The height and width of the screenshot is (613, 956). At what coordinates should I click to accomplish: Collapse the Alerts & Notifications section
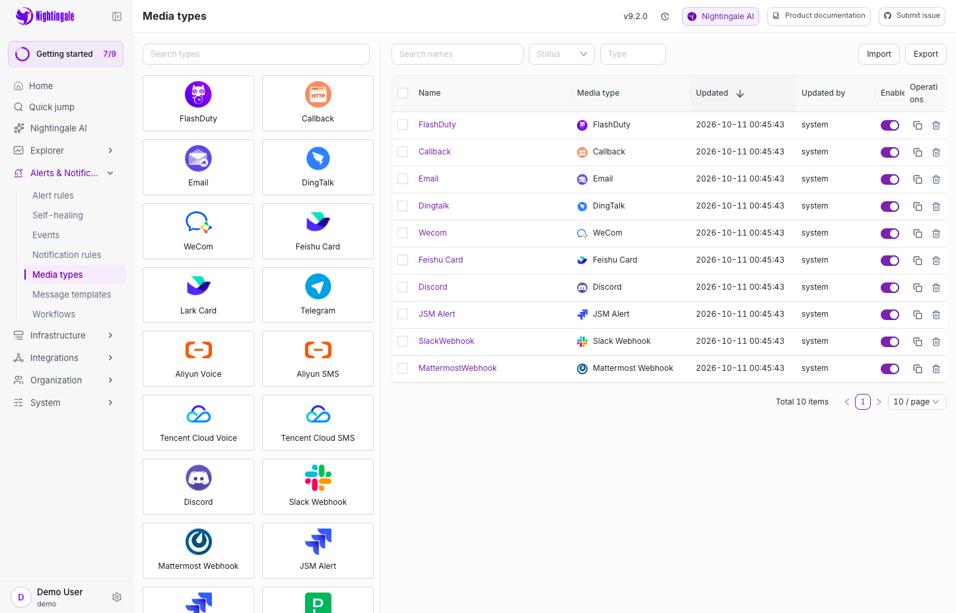tap(64, 173)
